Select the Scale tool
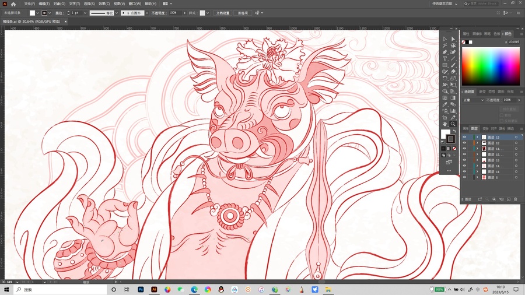 453,78
